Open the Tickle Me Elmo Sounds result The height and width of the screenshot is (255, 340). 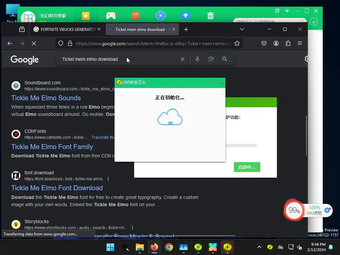46,98
